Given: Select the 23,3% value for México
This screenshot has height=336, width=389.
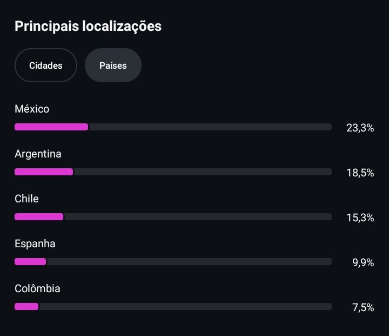Looking at the screenshot, I should point(360,128).
